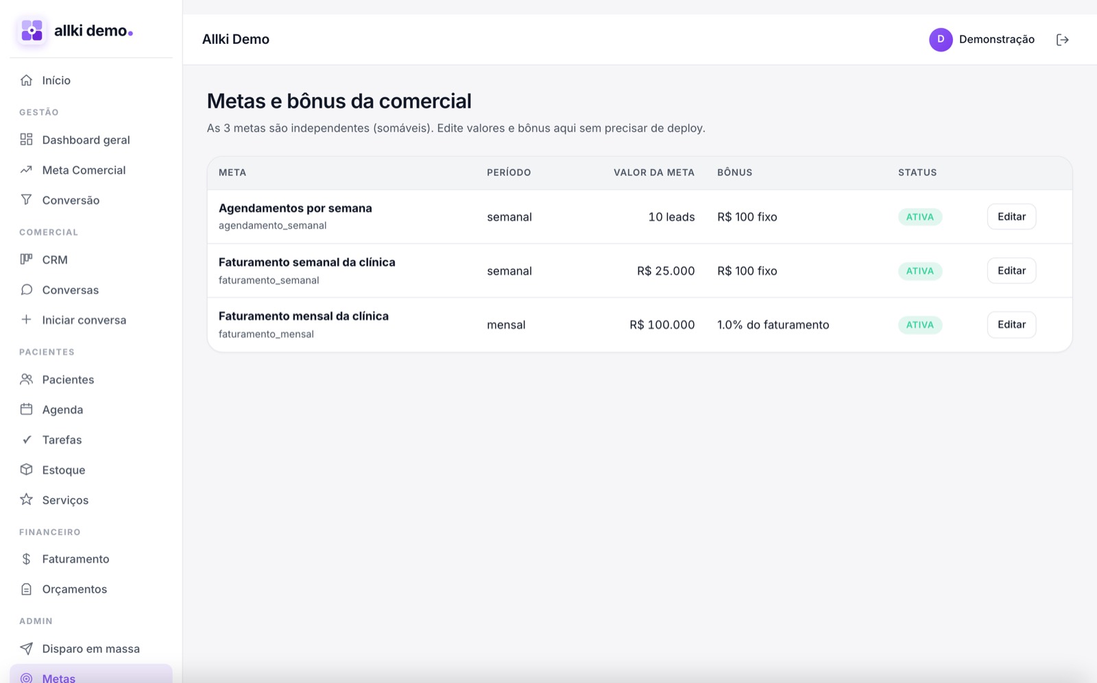Open Orçamentos in sidebar
This screenshot has height=683, width=1097.
[x=91, y=589]
